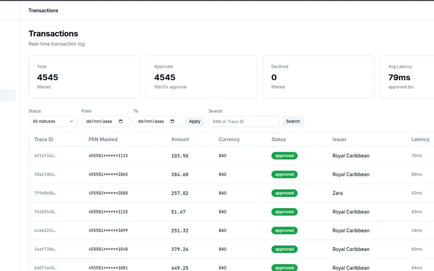This screenshot has width=434, height=271.
Task: Click the approved badge in the Zara row
Action: pos(284,193)
